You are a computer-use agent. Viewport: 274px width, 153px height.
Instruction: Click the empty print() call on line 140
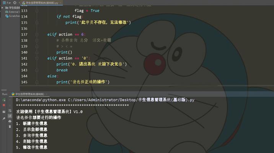coord(64,52)
